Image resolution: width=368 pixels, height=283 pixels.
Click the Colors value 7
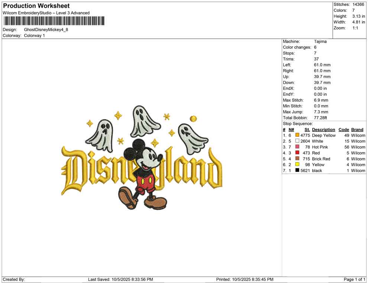(354, 10)
